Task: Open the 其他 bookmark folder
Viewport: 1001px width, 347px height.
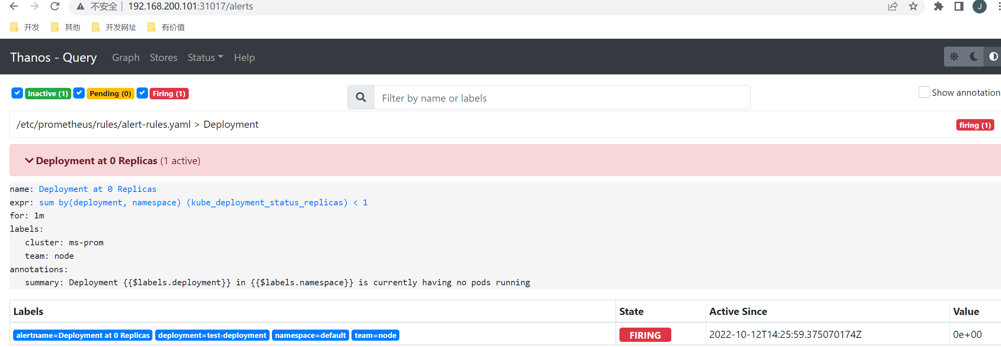Action: pyautogui.click(x=66, y=27)
